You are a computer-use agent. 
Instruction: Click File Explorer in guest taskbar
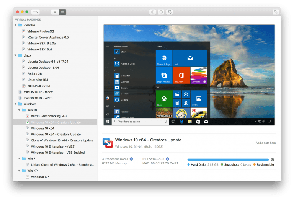[190, 122]
